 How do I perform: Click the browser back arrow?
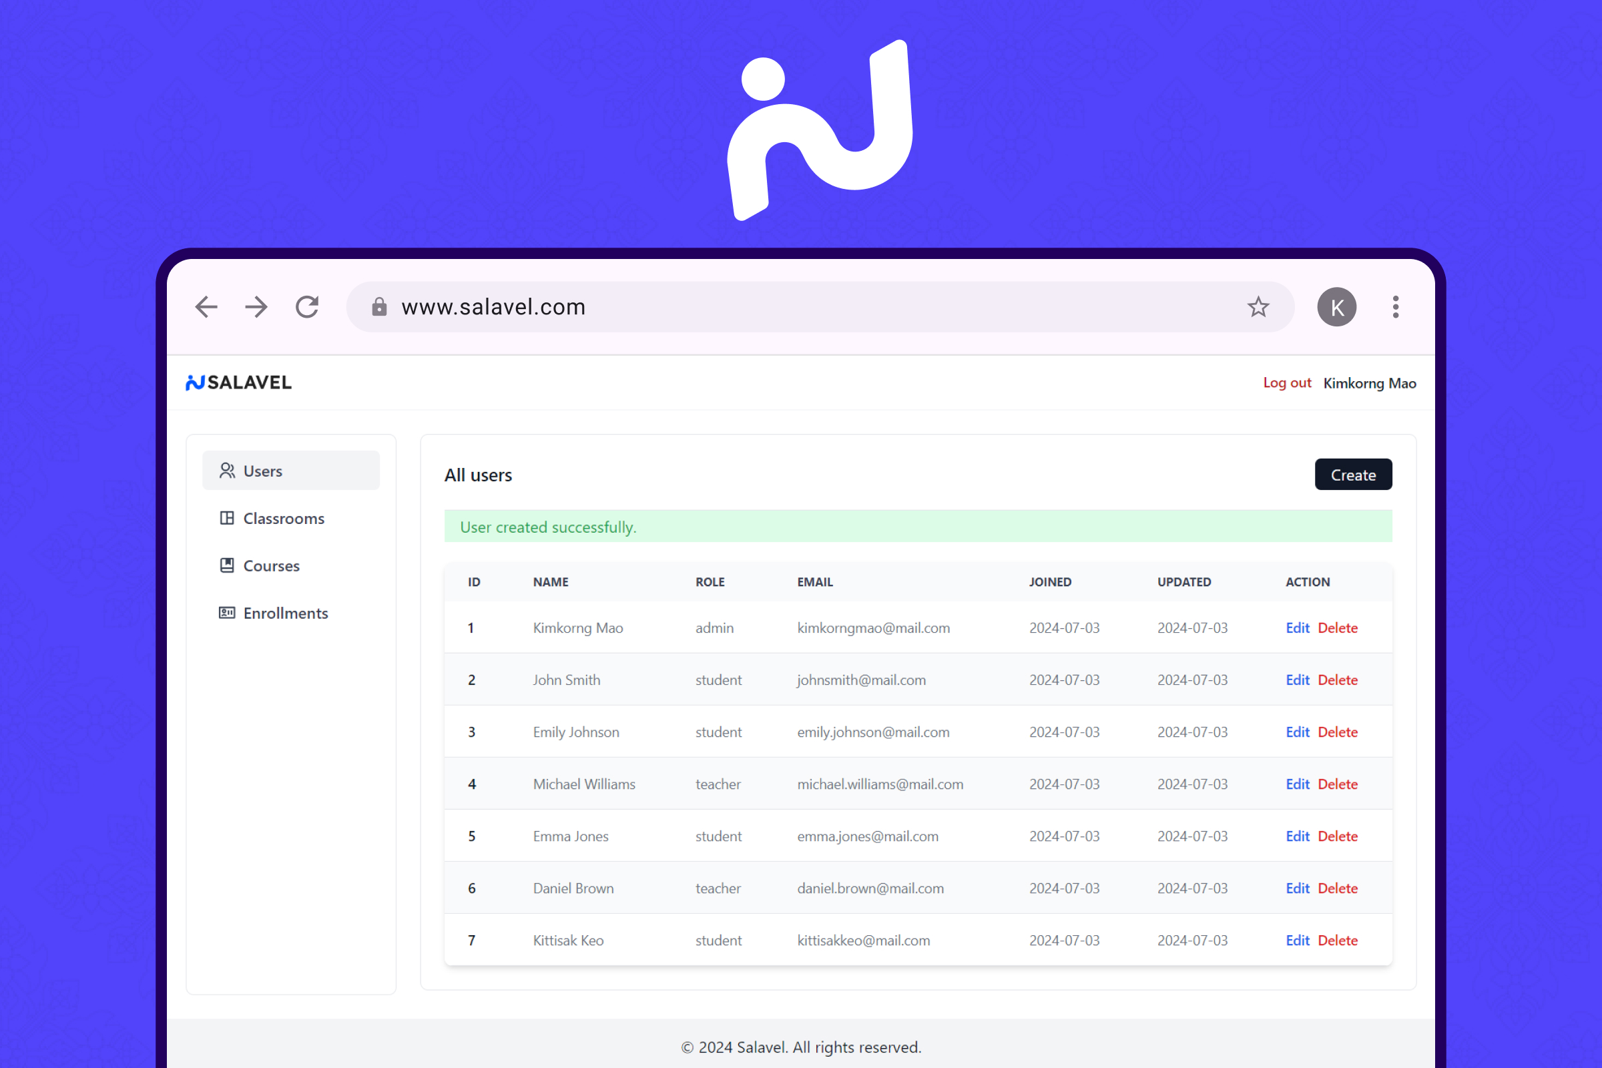tap(206, 307)
